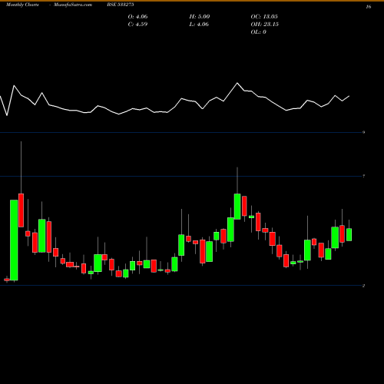The image size is (384, 384).
Task: Click the white indicator line's highest peak
Action: 237,83
